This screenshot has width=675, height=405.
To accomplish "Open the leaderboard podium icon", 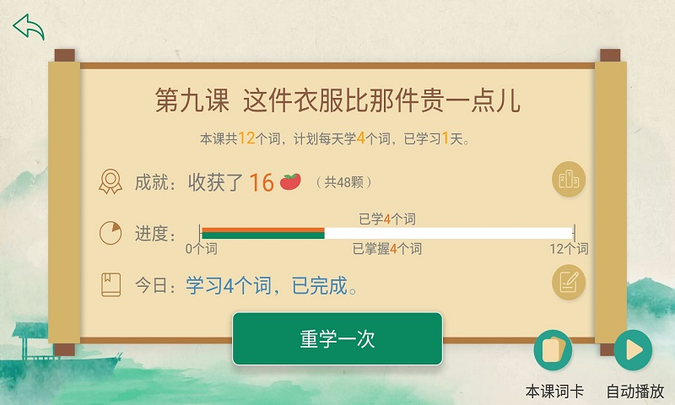I will 568,179.
